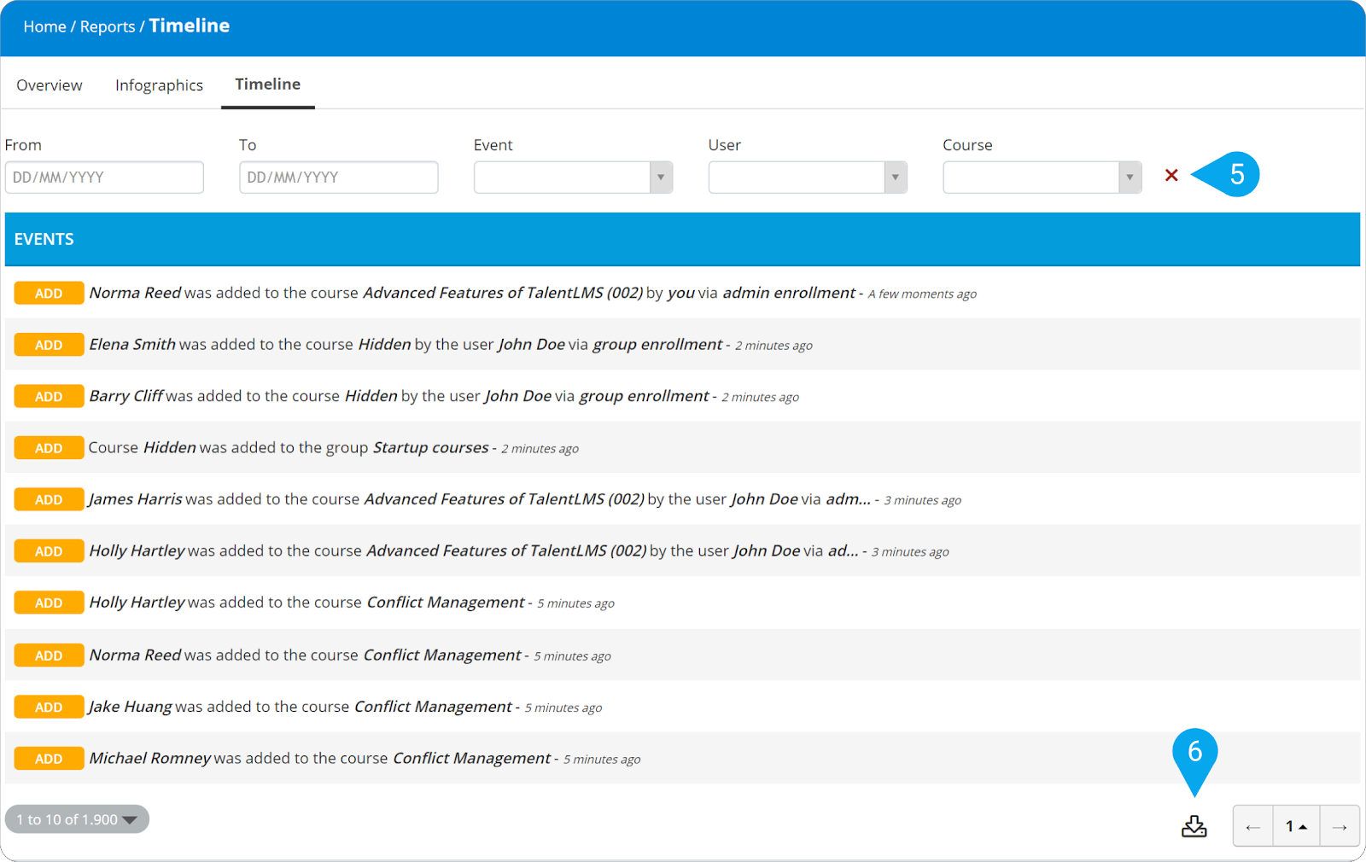Go to previous page arrow
Screen dimensions: 1366x862
pos(1252,826)
